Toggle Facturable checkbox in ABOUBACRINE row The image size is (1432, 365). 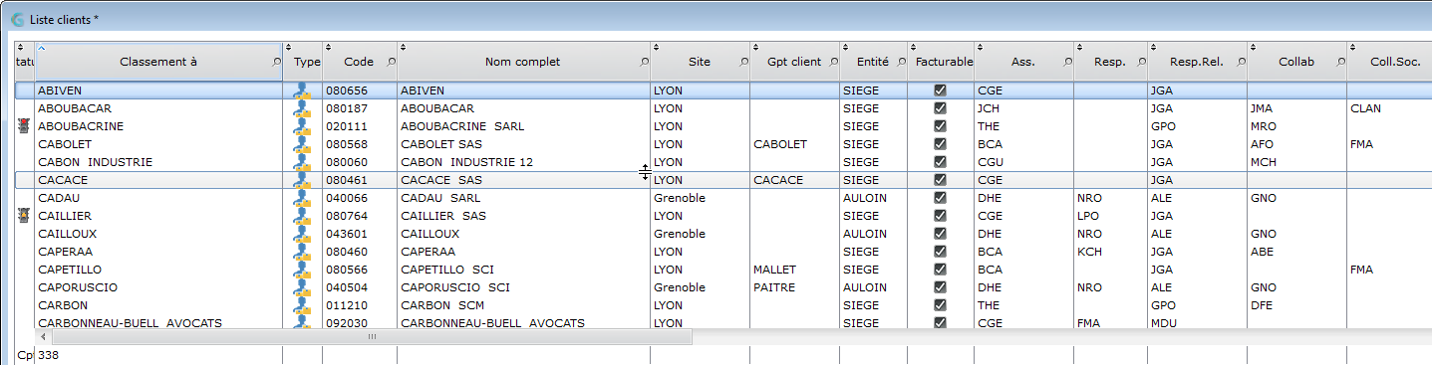point(940,126)
